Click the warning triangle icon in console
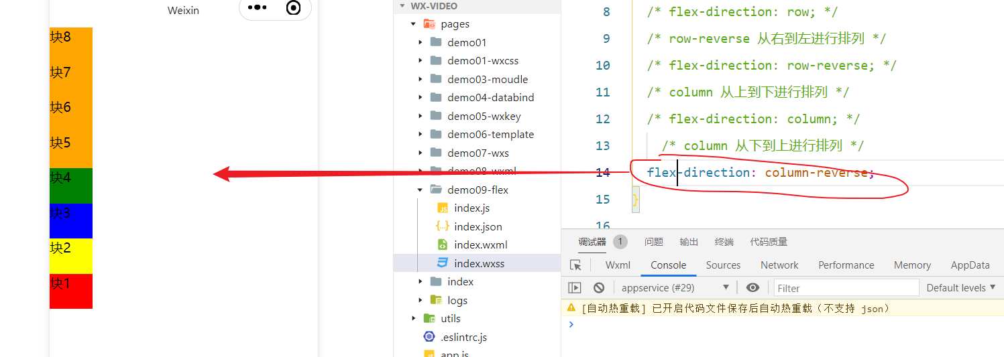The width and height of the screenshot is (1004, 357). pyautogui.click(x=571, y=307)
